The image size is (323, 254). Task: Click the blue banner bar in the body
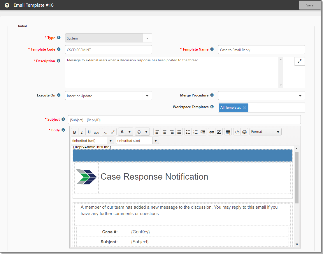[x=182, y=155]
